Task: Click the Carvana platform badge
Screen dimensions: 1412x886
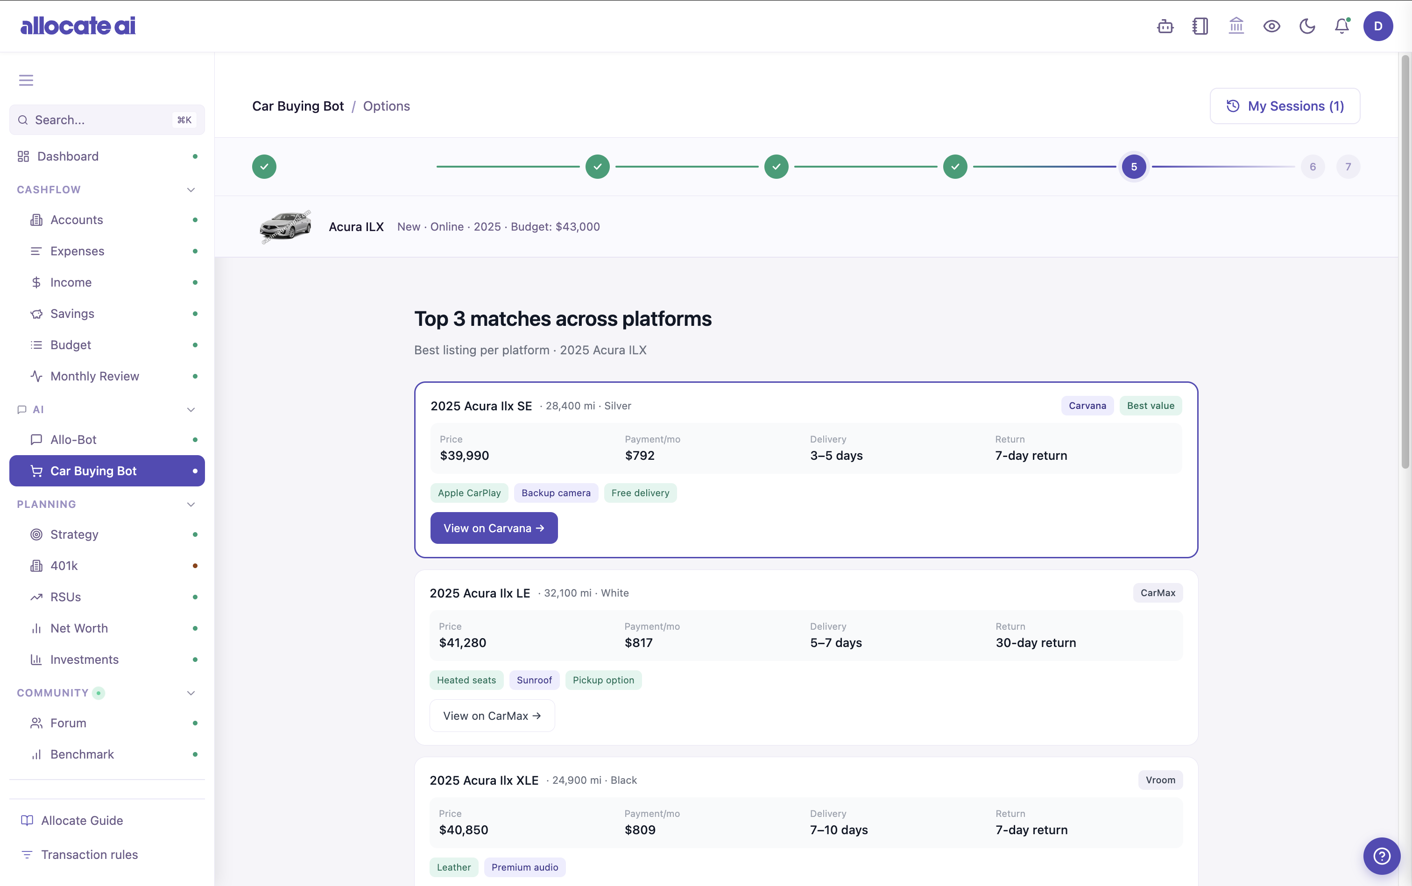Action: pyautogui.click(x=1087, y=406)
